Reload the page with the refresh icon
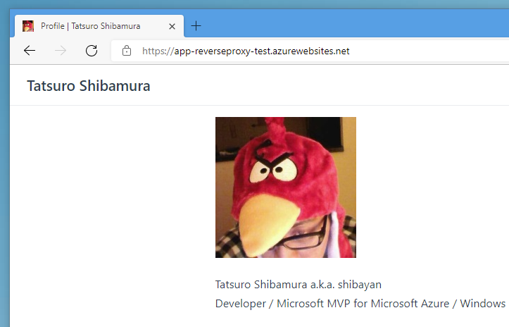This screenshot has height=327, width=509. click(92, 51)
